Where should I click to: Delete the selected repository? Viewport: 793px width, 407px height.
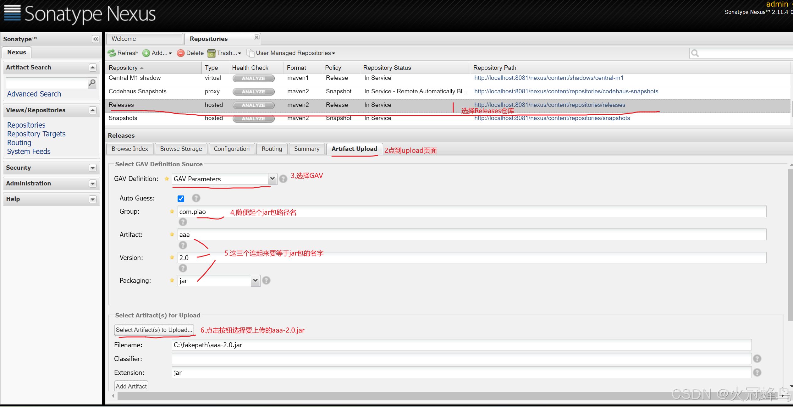[190, 53]
